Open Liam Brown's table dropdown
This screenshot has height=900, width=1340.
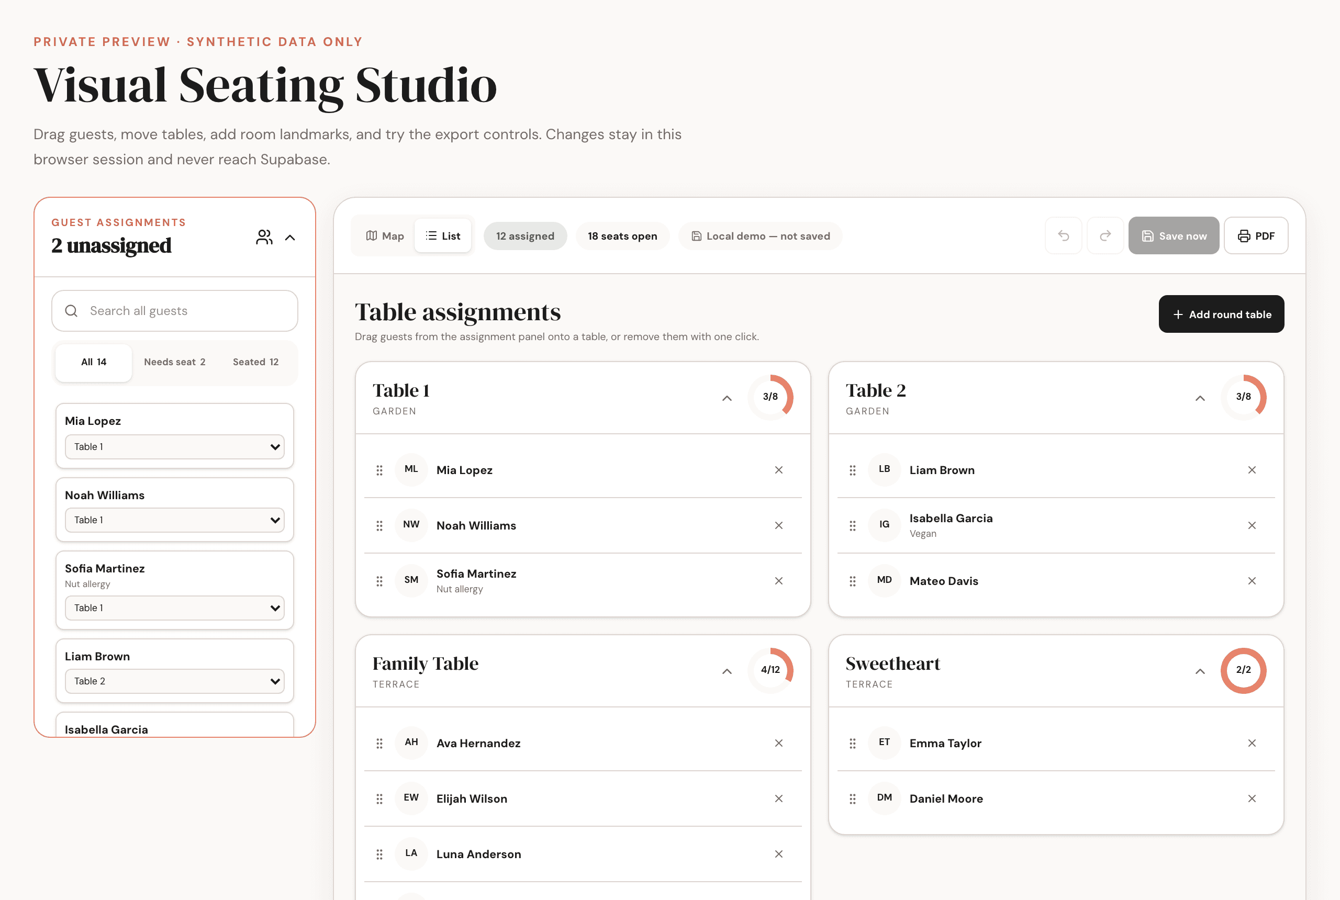point(174,681)
